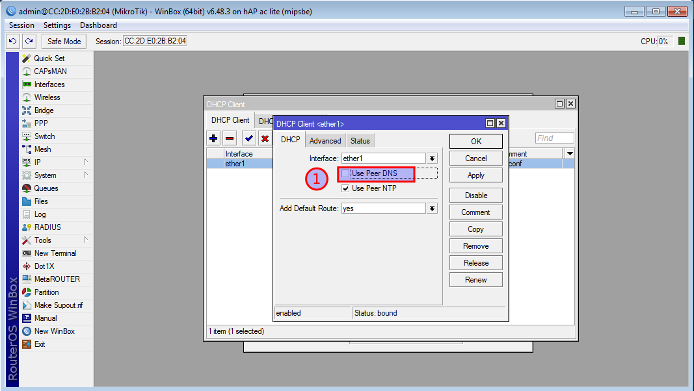Click the blue plus add button
Viewport: 694px width, 391px height.
click(213, 138)
